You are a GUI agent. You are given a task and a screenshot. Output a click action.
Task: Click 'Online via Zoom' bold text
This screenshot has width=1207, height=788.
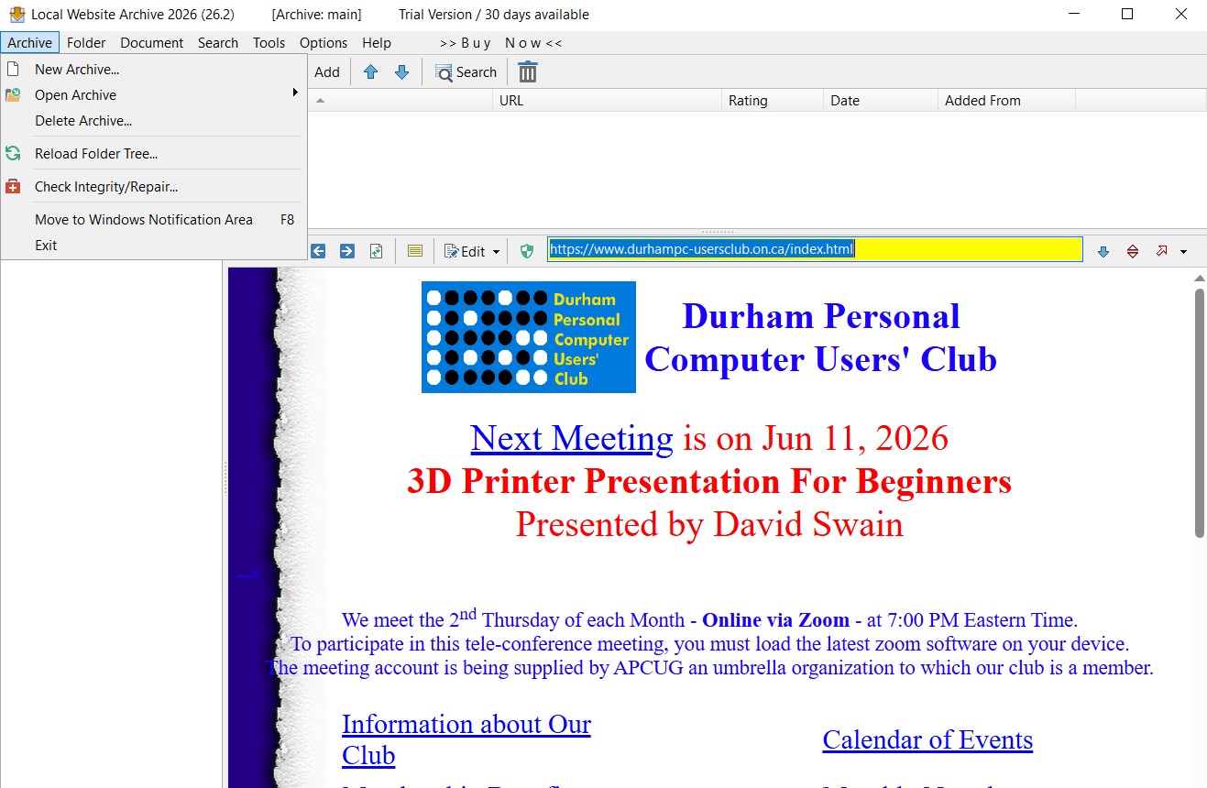pyautogui.click(x=775, y=620)
